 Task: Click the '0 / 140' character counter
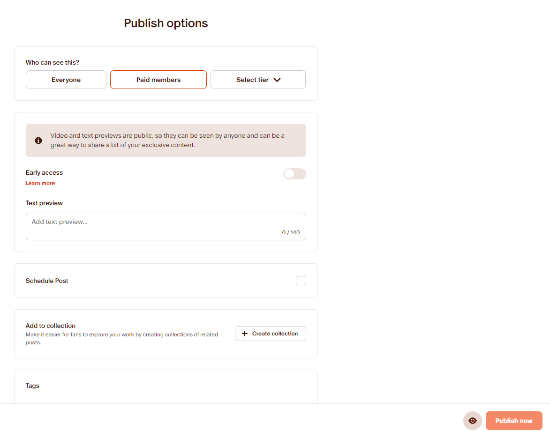pyautogui.click(x=291, y=232)
